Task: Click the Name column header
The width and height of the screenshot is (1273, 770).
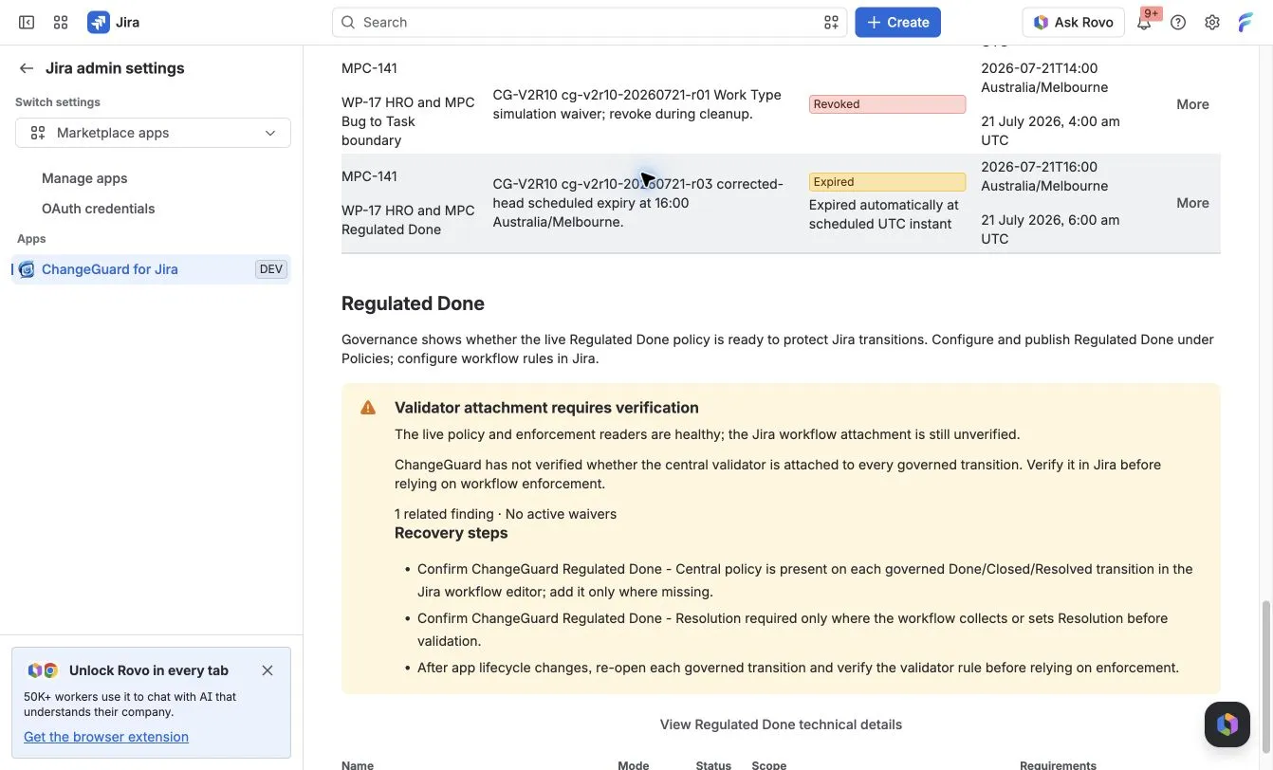Action: (x=358, y=764)
